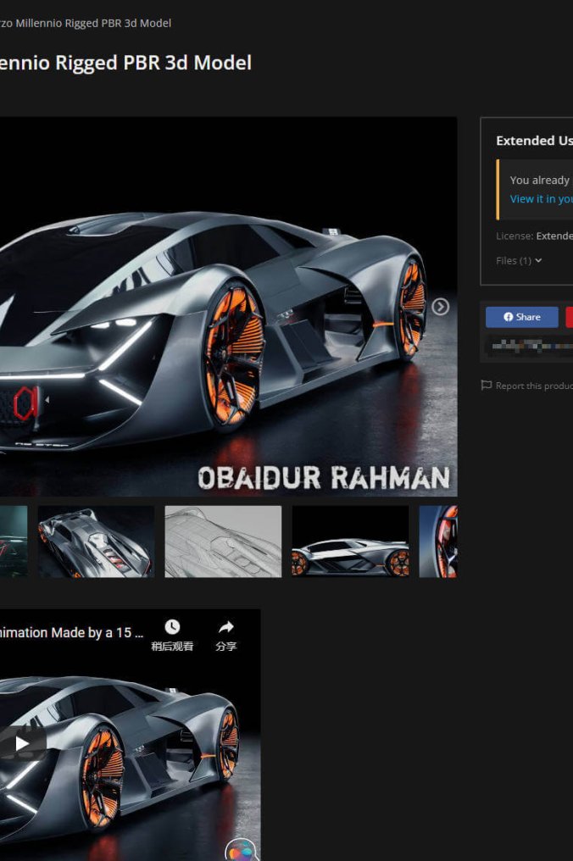Click the video share arrow icon

click(225, 627)
